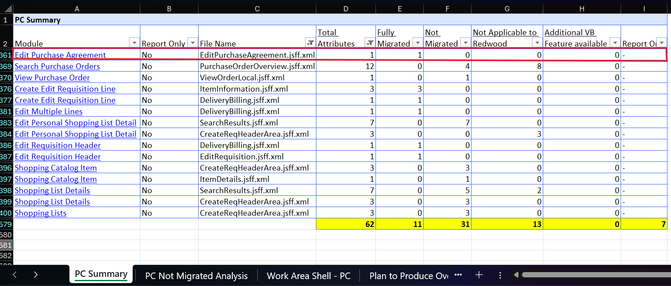The height and width of the screenshot is (286, 671).
Task: Open the Shopping Lists link
Action: click(x=40, y=213)
